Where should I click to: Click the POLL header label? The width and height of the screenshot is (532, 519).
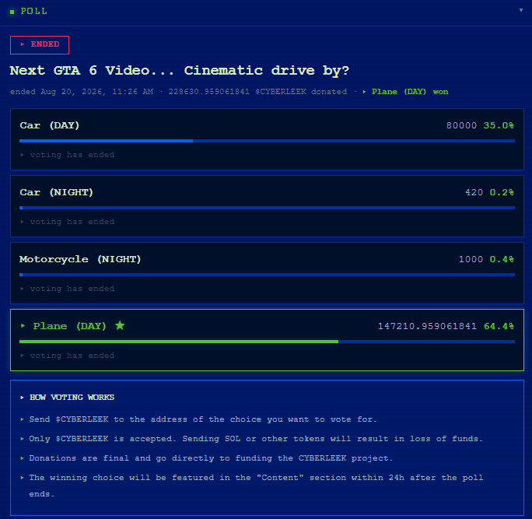[x=34, y=11]
